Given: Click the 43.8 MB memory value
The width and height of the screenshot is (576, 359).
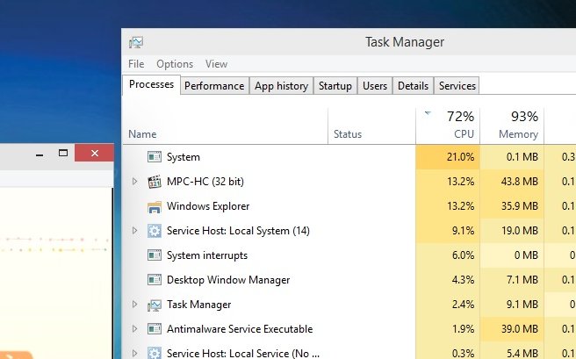Looking at the screenshot, I should click(x=520, y=182).
